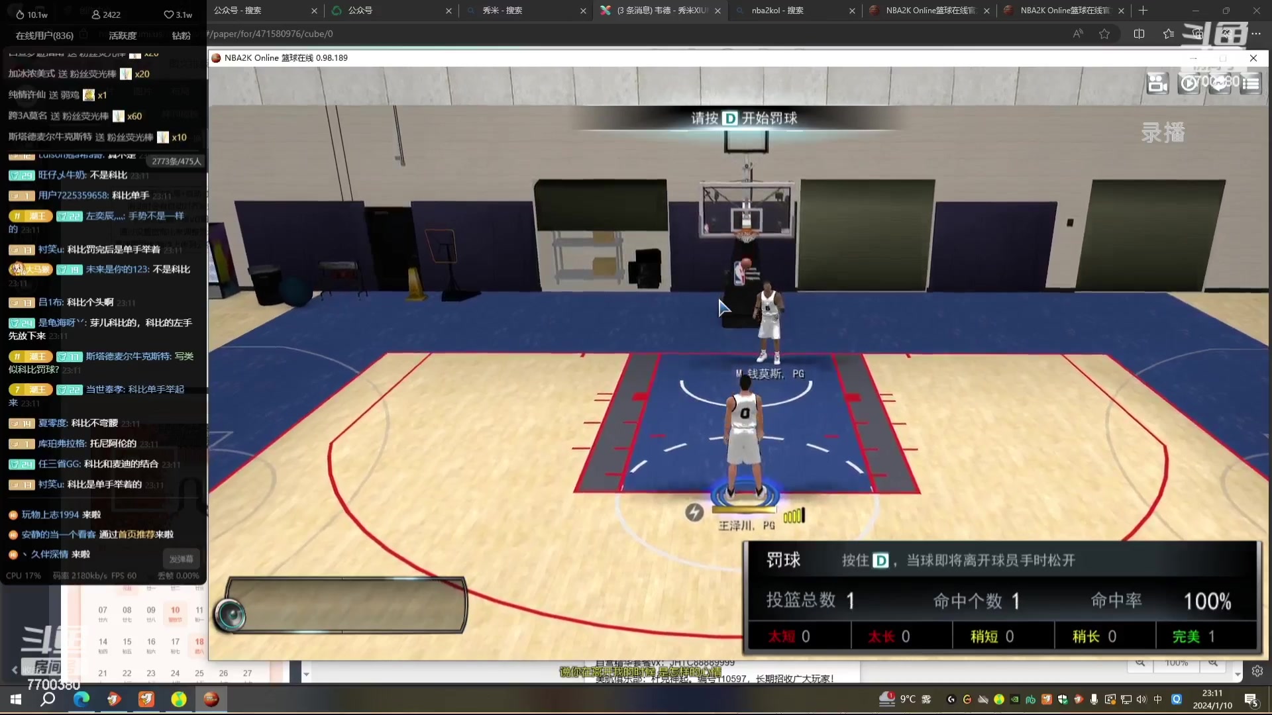The height and width of the screenshot is (715, 1272).
Task: Open Microsoft Edge from the taskbar
Action: point(81,699)
